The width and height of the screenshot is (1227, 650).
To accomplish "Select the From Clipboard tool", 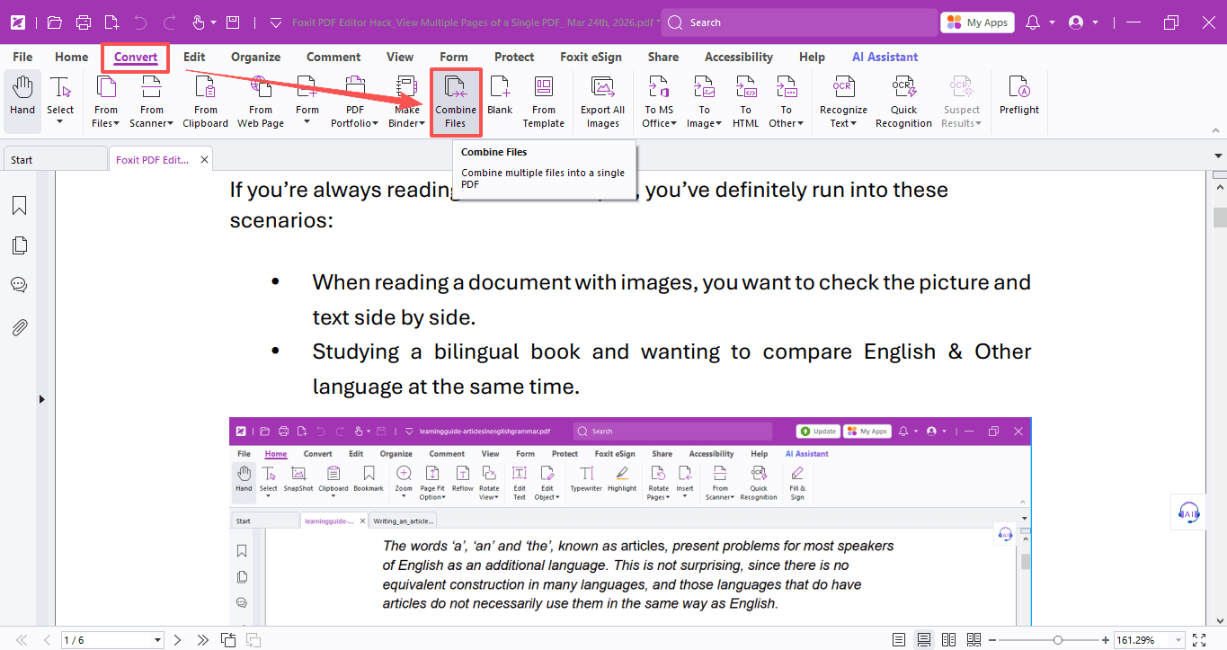I will (206, 101).
